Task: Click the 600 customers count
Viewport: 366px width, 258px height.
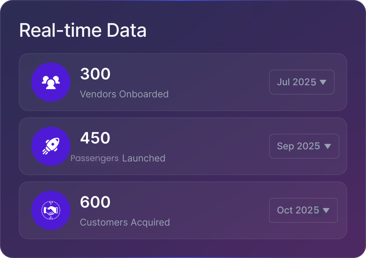Action: 95,202
